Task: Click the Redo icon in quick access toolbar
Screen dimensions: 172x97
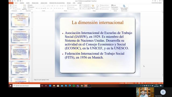Action: [x=18, y=1]
